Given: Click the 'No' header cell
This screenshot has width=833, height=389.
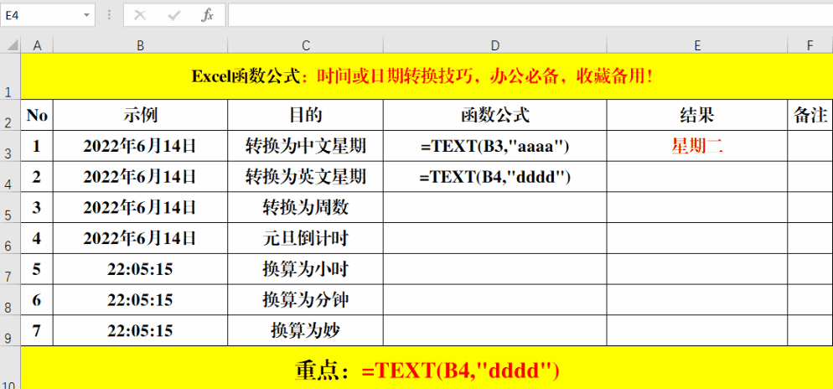Looking at the screenshot, I should click(x=37, y=116).
